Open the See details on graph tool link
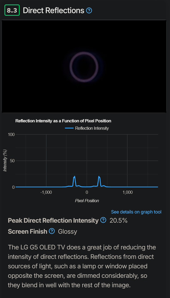The height and width of the screenshot is (298, 170). tap(136, 212)
